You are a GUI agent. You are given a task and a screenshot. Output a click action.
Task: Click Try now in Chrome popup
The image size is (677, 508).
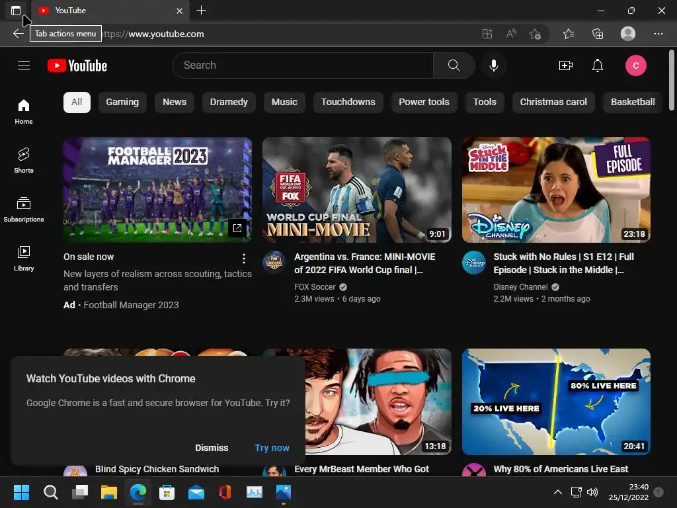[x=272, y=448]
